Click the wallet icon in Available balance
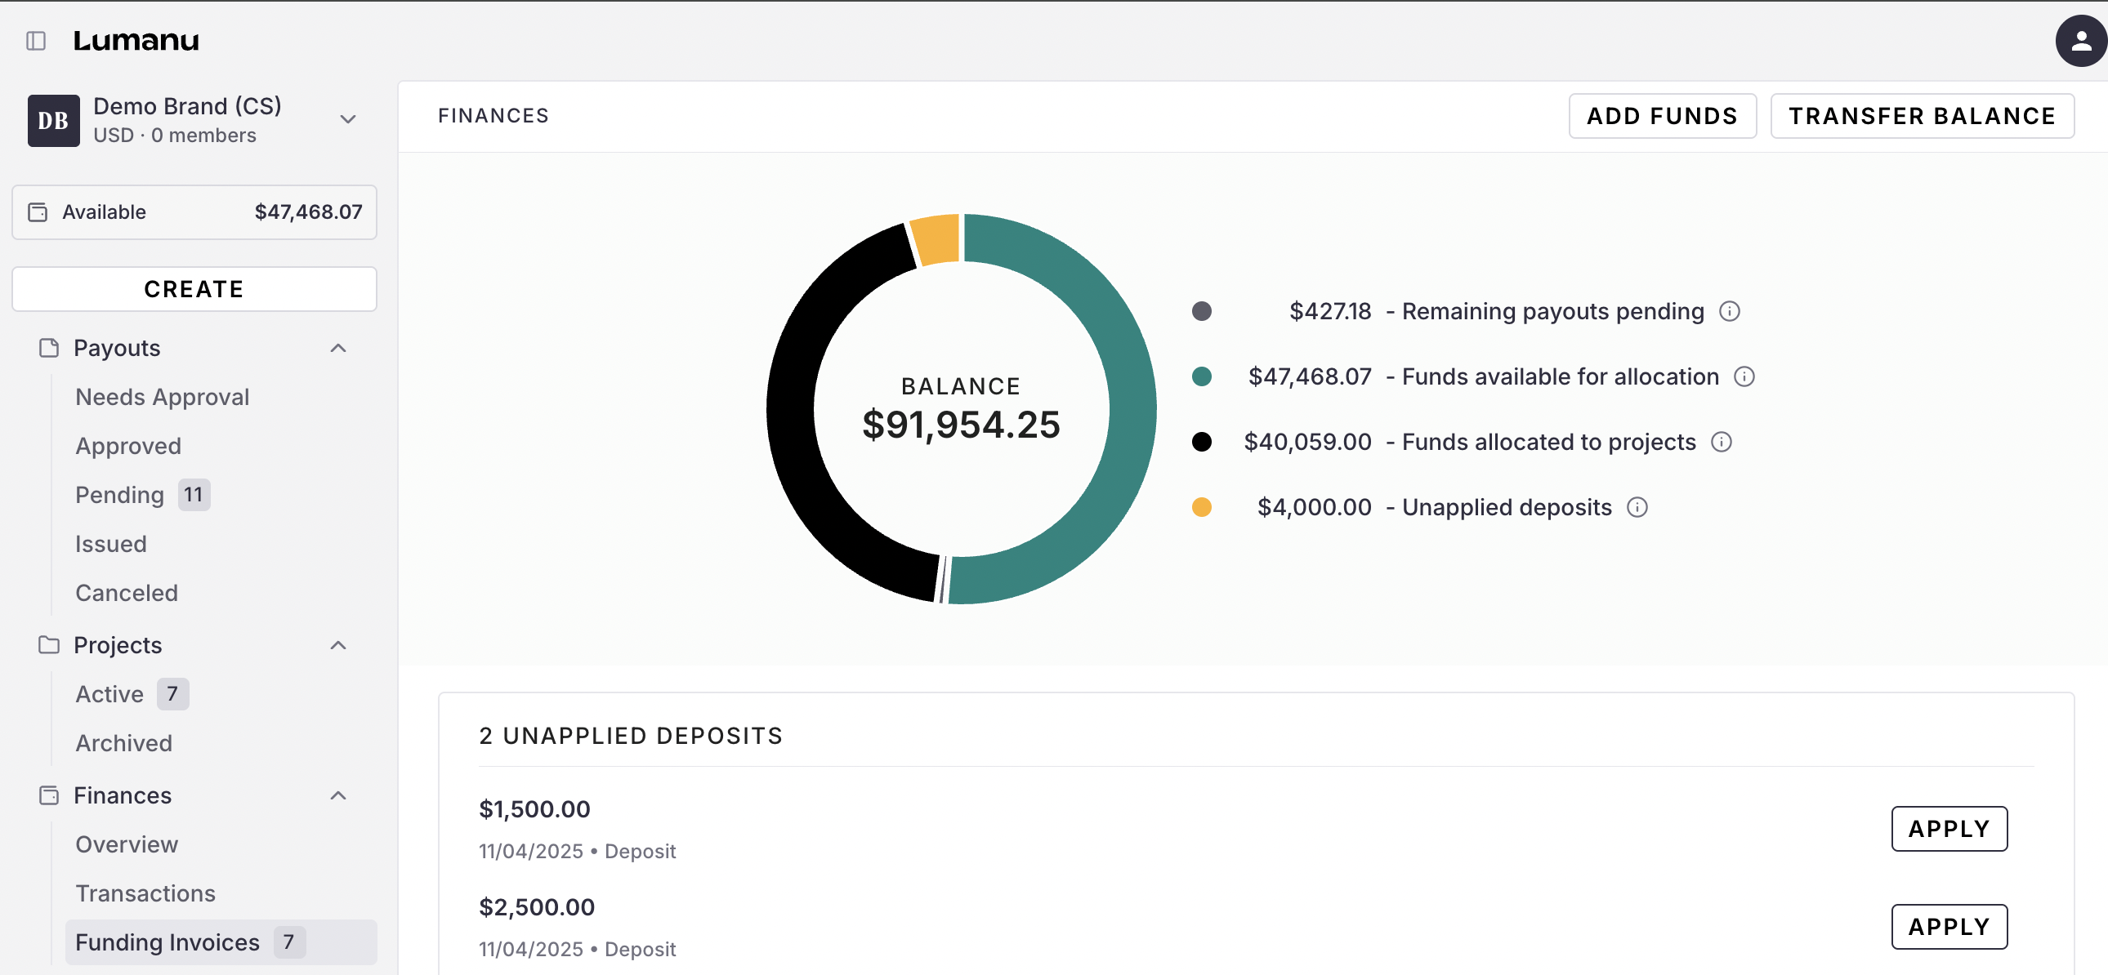Image resolution: width=2108 pixels, height=975 pixels. [x=38, y=212]
